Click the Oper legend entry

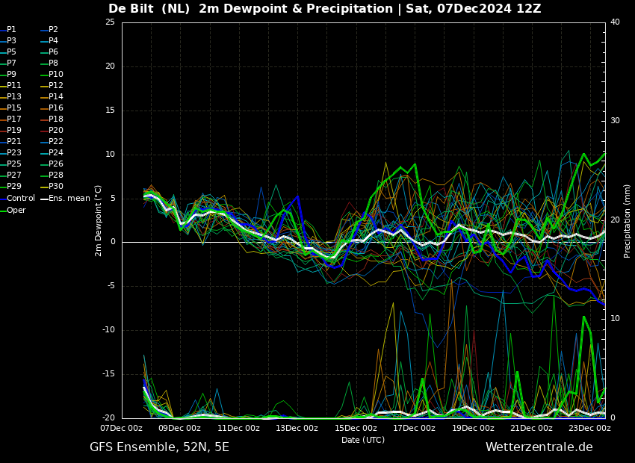(x=16, y=210)
